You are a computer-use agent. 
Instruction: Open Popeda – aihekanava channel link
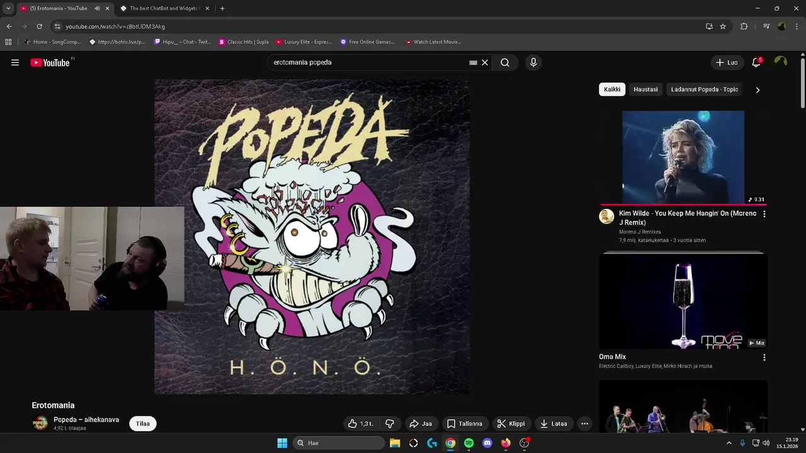86,420
